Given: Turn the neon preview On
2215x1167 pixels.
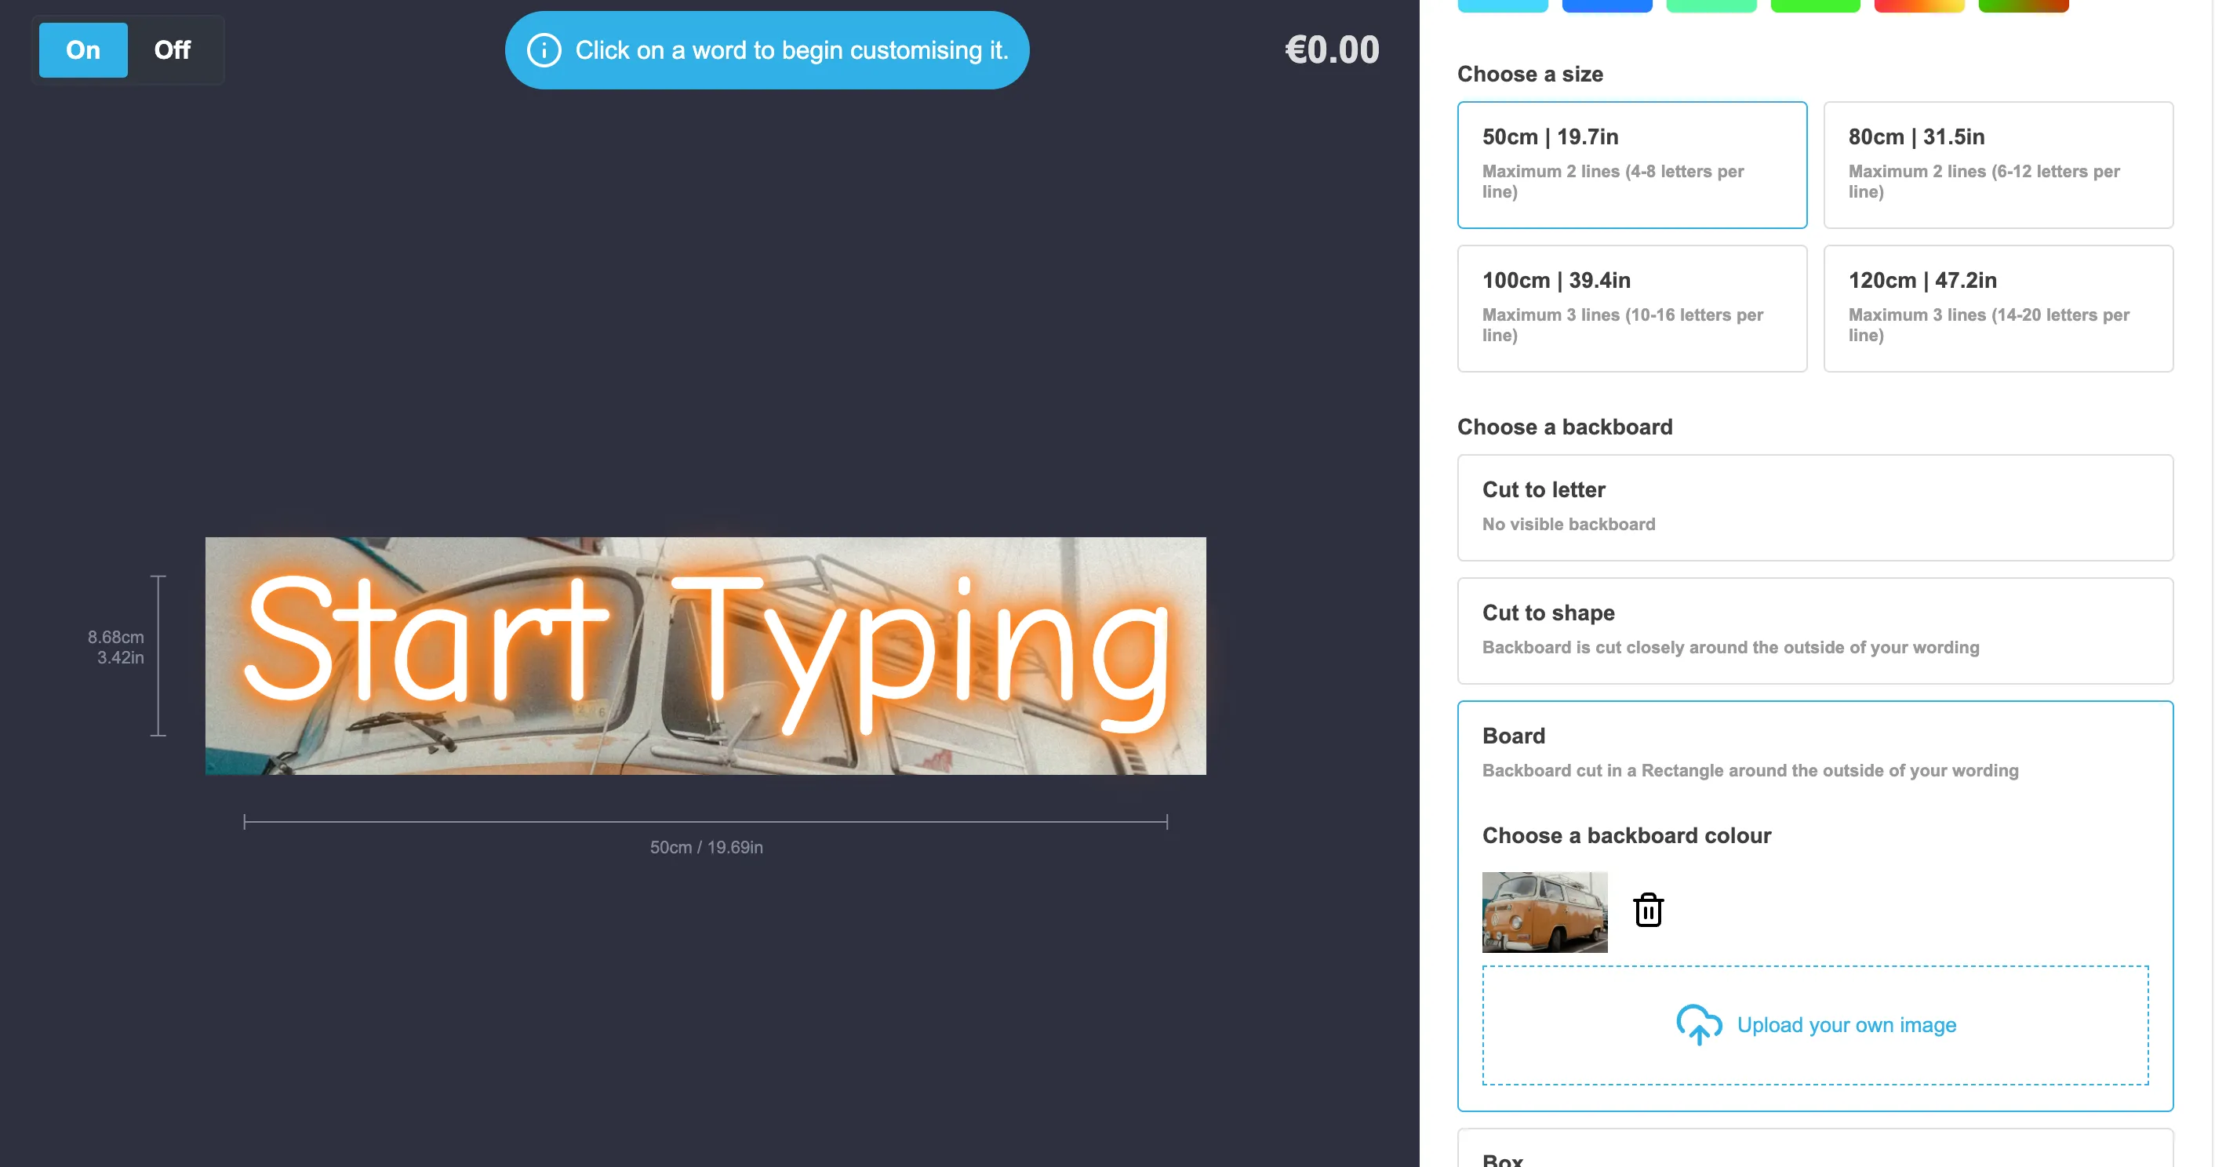Looking at the screenshot, I should (82, 50).
